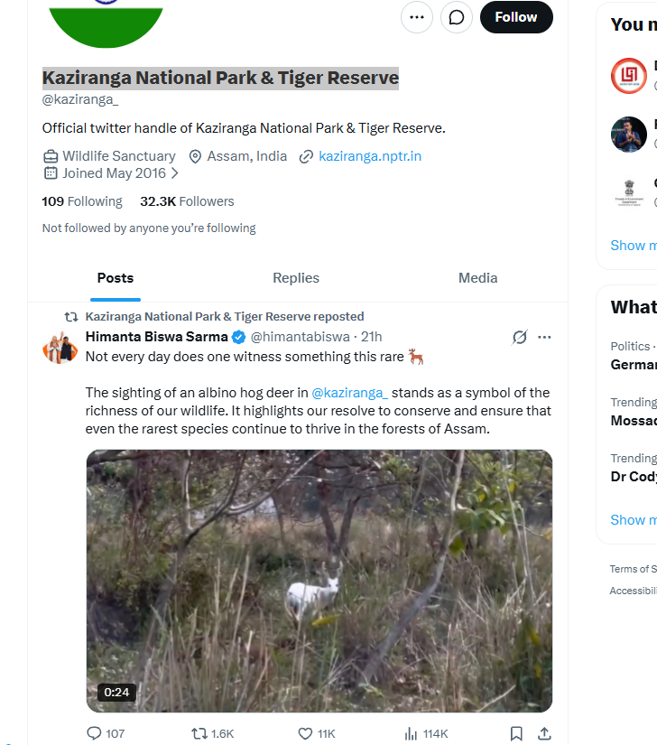Open the 32.3K Followers list
Image resolution: width=657 pixels, height=745 pixels.
pos(187,201)
